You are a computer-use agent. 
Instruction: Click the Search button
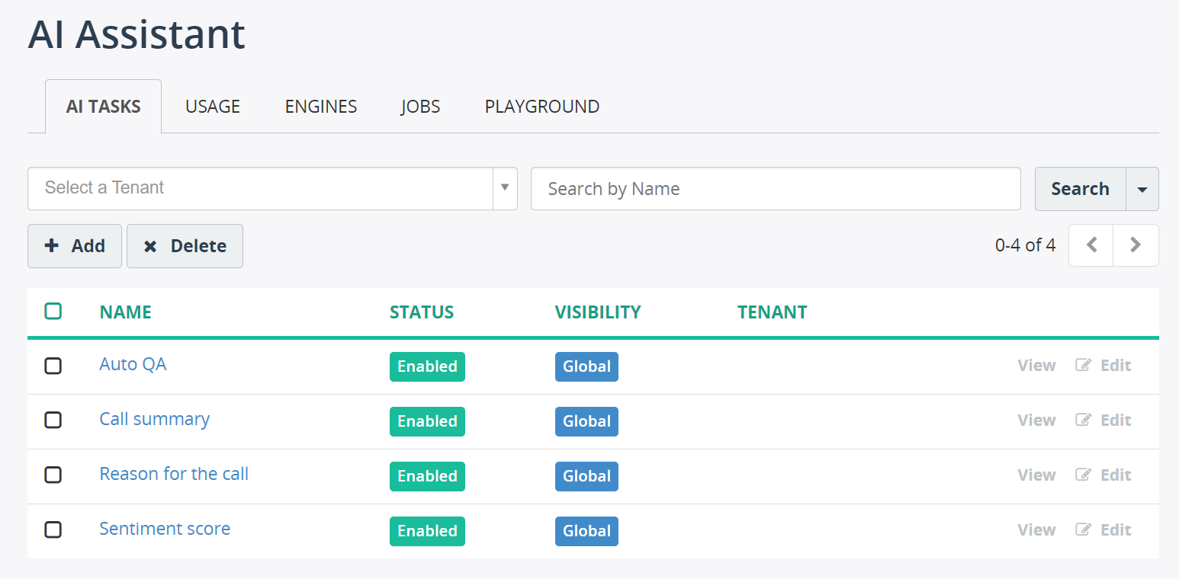1080,189
